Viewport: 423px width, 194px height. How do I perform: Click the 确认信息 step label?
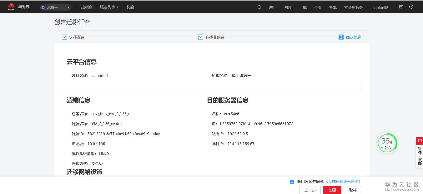pyautogui.click(x=353, y=37)
